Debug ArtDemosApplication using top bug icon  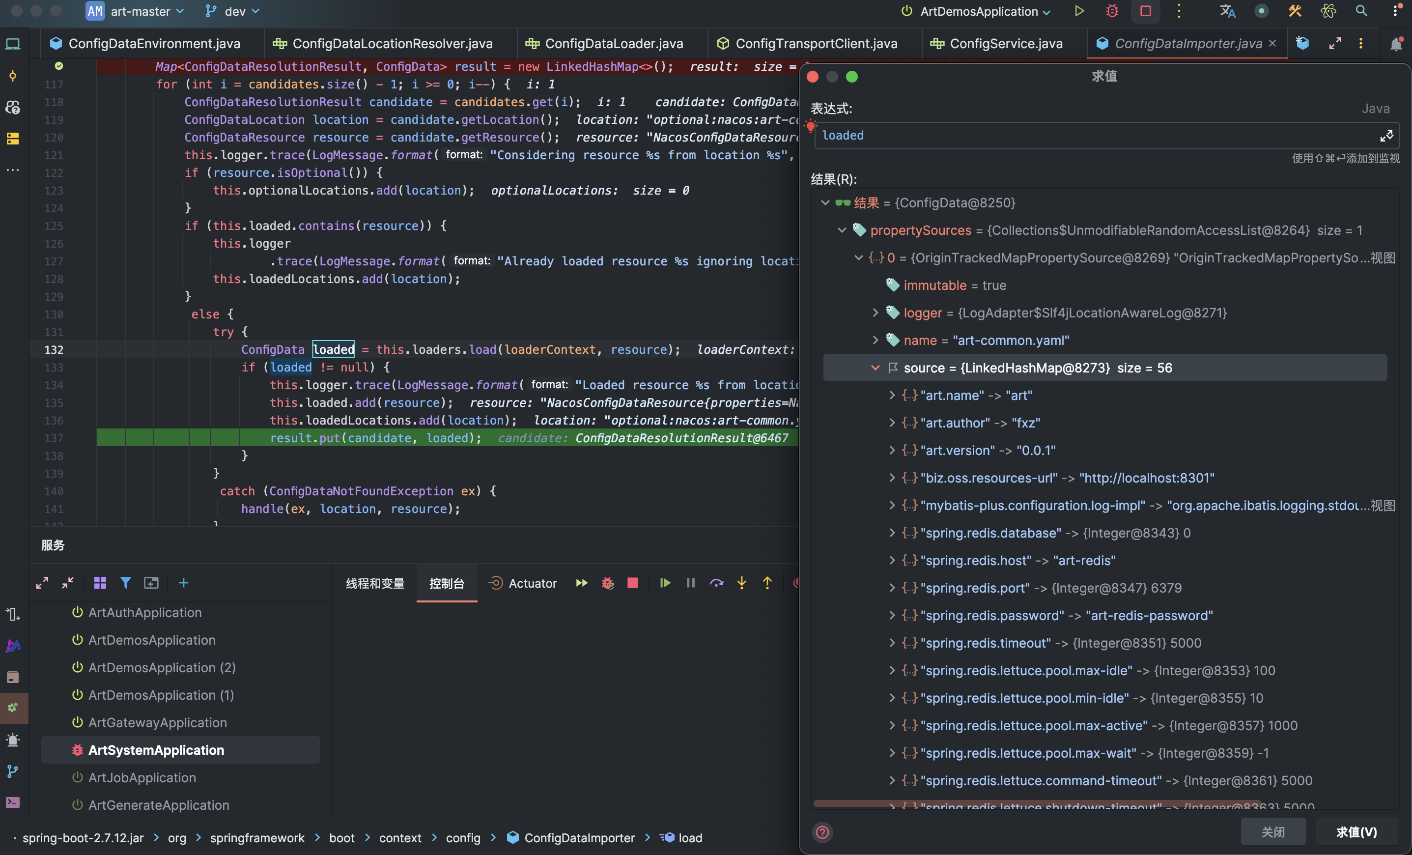[1112, 11]
